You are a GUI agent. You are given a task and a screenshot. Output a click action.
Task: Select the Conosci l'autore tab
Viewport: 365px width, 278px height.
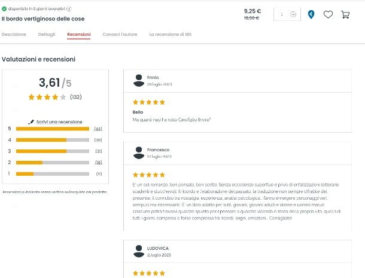[120, 35]
